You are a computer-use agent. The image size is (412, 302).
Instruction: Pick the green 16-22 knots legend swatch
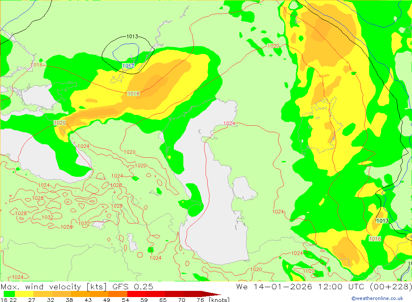coord(9,294)
